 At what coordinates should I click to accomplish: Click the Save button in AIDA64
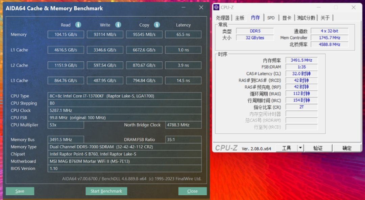pyautogui.click(x=20, y=191)
